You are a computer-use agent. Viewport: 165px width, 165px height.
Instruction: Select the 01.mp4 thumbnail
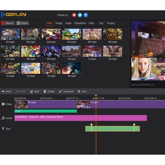[10, 34]
